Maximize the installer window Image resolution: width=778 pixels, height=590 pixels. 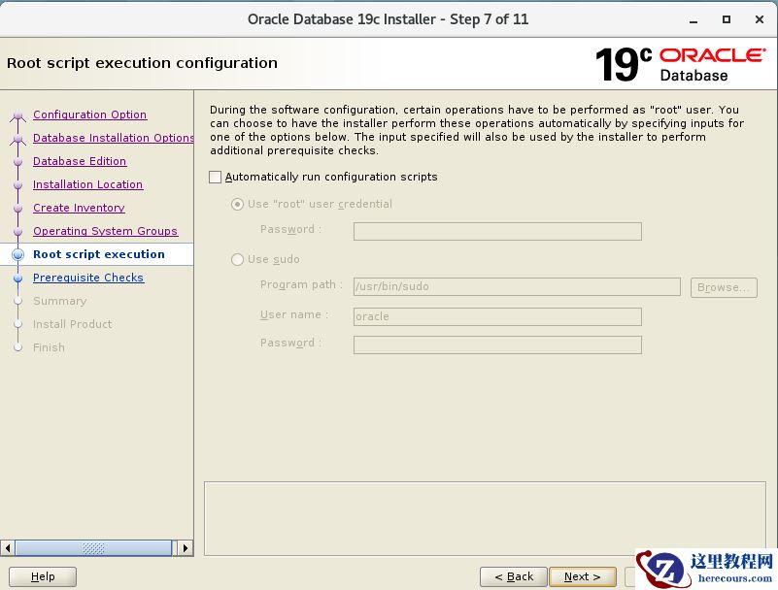[x=727, y=19]
